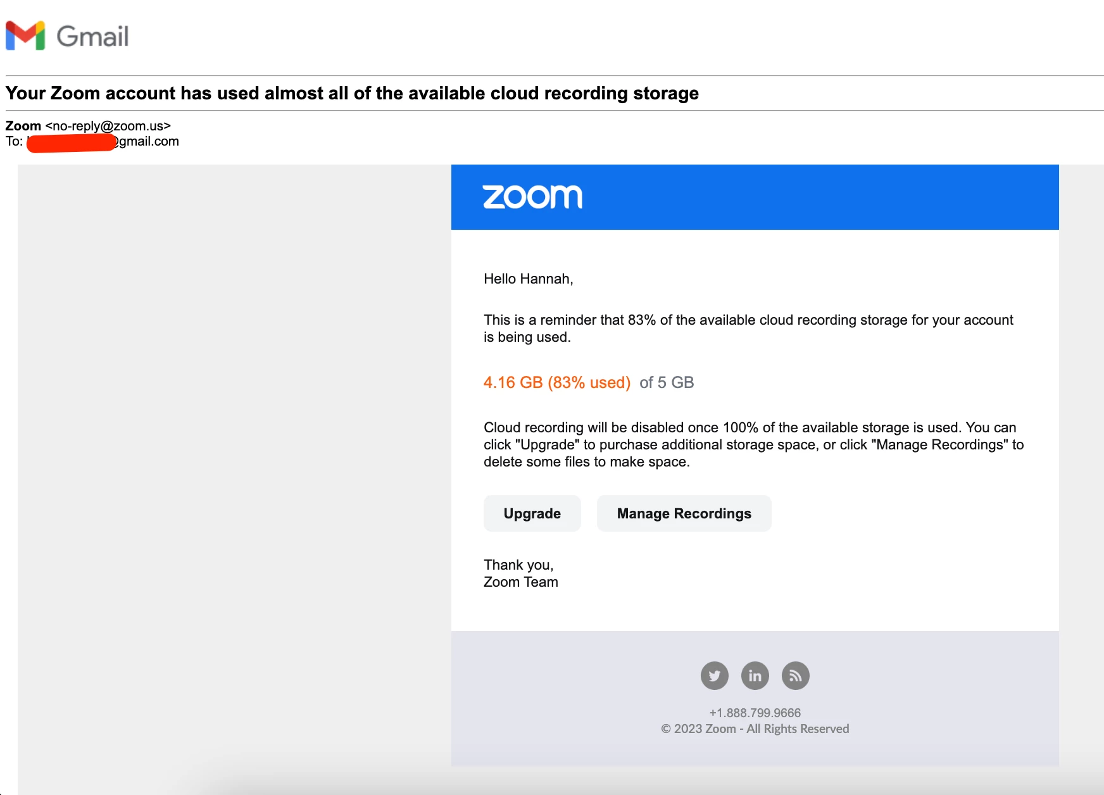The image size is (1104, 795).
Task: Click the 83% storage reminder paragraph
Action: [748, 329]
